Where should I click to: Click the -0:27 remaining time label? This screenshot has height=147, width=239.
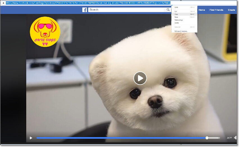coord(229,138)
